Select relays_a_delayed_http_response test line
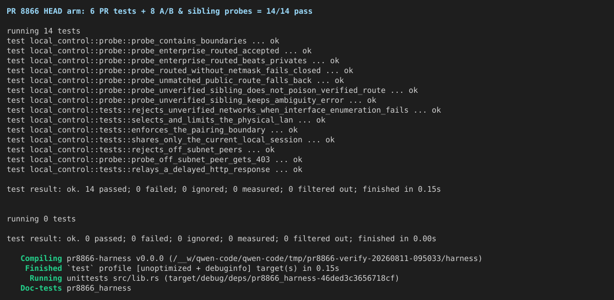Viewport: 614px width, 300px height. tap(155, 170)
